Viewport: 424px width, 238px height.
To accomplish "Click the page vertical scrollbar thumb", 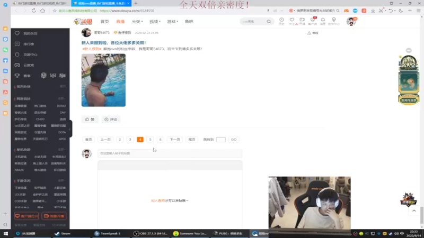I will (x=422, y=215).
